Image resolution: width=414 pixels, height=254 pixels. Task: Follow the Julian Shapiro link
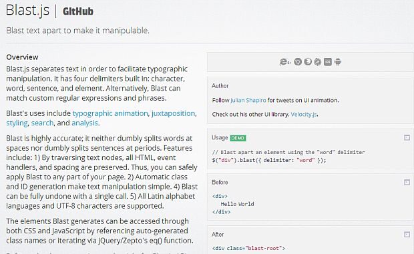pyautogui.click(x=248, y=101)
